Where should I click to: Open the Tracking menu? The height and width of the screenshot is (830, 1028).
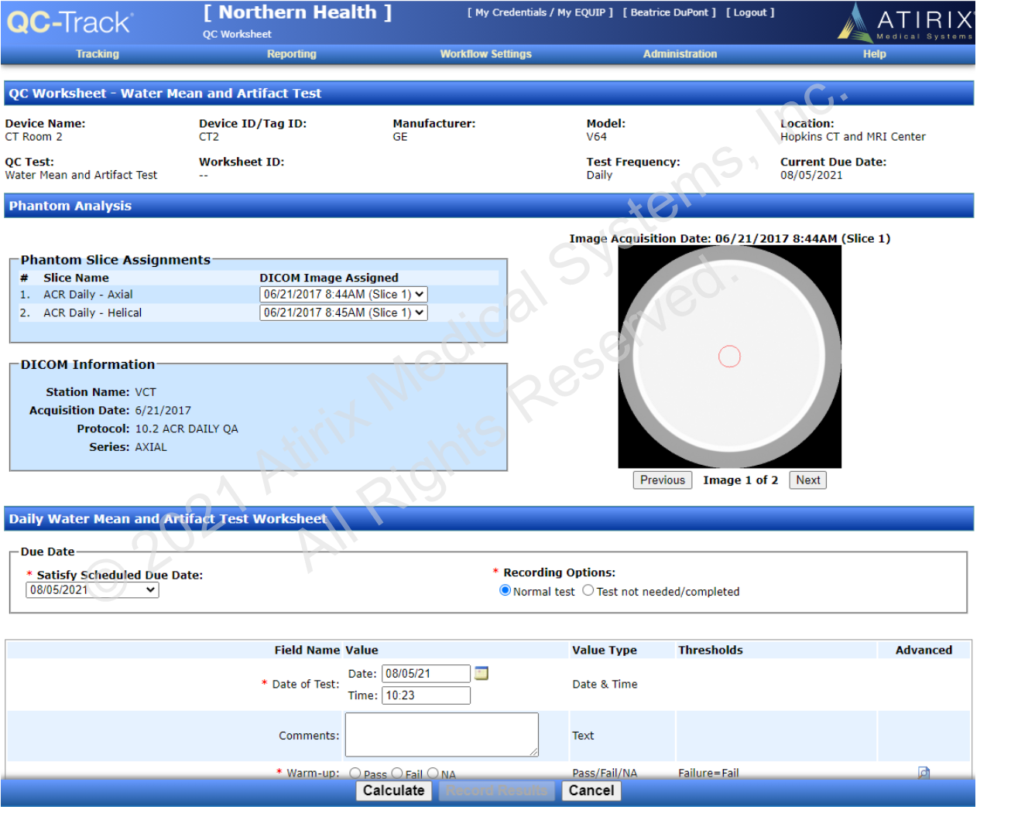[98, 54]
